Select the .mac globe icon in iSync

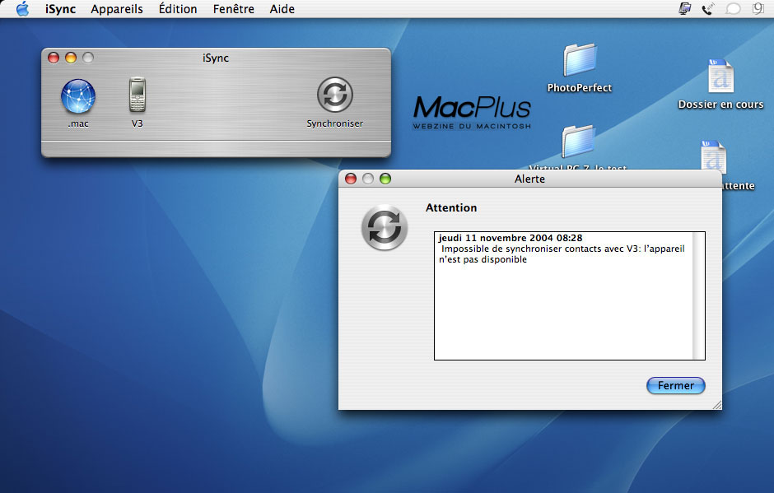[78, 96]
